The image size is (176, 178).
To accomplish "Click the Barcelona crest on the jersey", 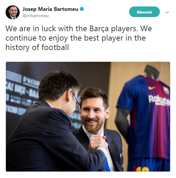I will tap(166, 91).
